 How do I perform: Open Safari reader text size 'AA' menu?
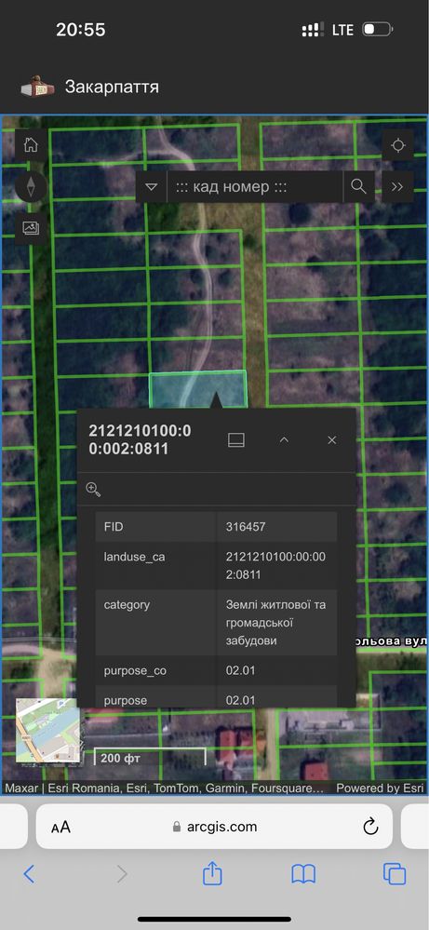pyautogui.click(x=60, y=827)
